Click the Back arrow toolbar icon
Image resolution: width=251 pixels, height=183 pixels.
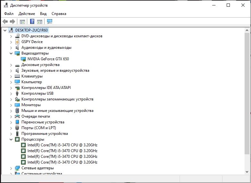click(5, 21)
